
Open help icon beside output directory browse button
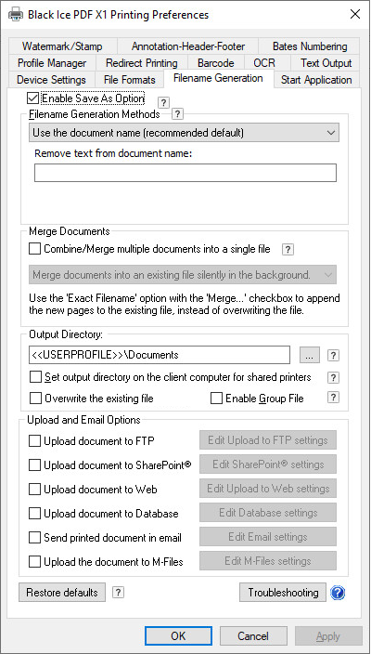click(333, 356)
